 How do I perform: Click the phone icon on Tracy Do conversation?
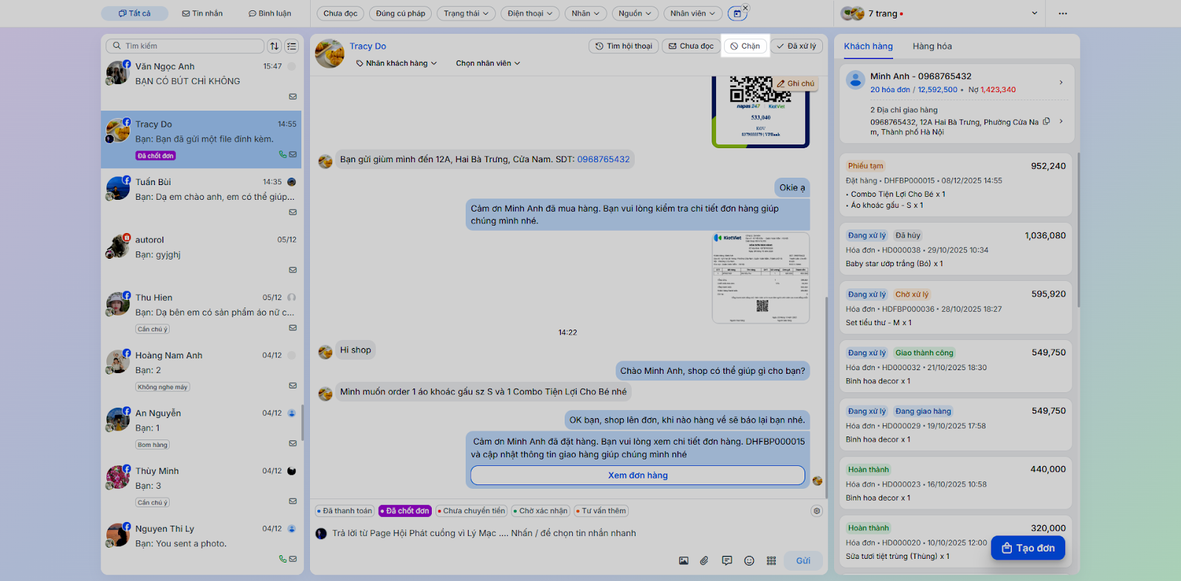(x=283, y=155)
